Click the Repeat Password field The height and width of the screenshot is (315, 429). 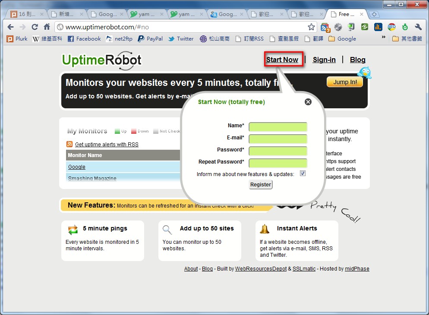tap(278, 163)
